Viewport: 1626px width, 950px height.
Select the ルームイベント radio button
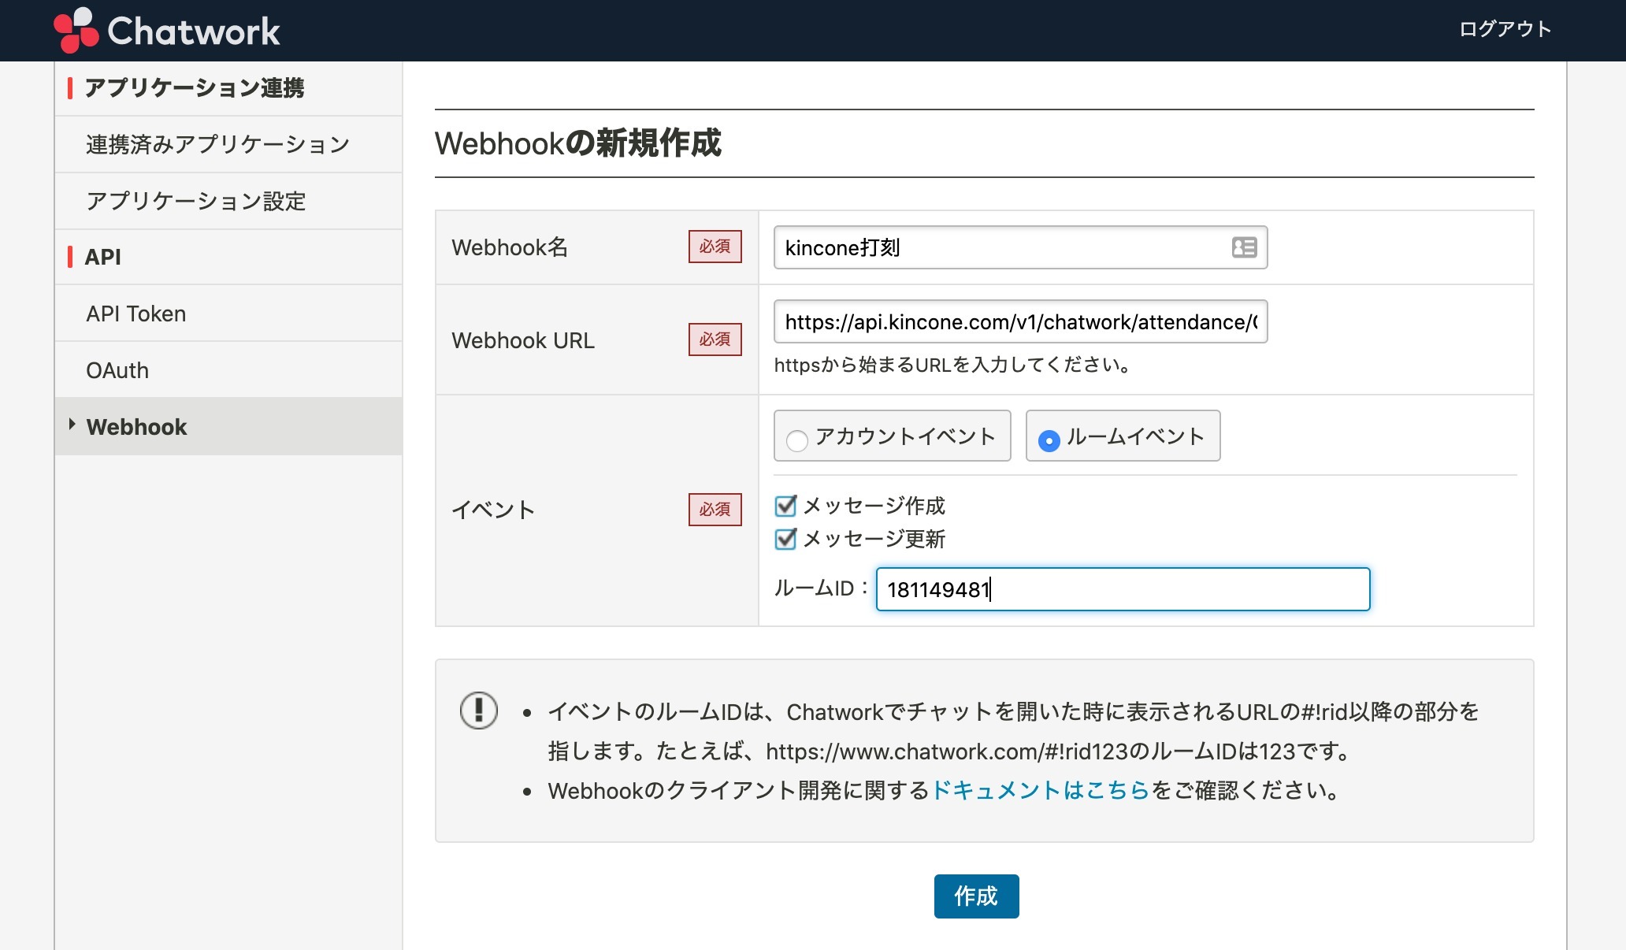click(x=1049, y=440)
